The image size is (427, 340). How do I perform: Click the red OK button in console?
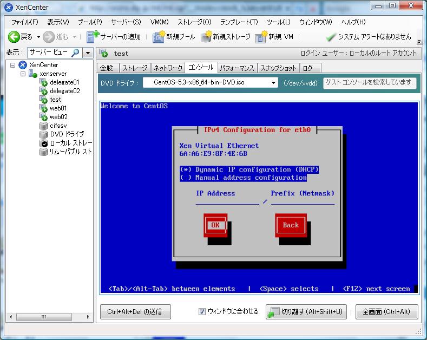(215, 225)
